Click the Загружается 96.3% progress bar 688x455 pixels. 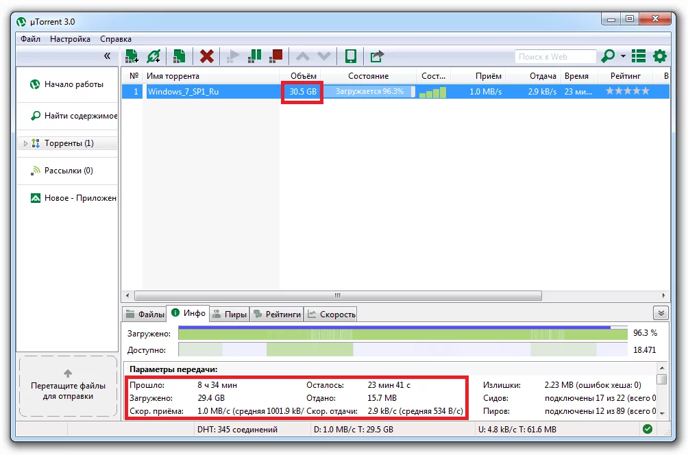point(369,92)
